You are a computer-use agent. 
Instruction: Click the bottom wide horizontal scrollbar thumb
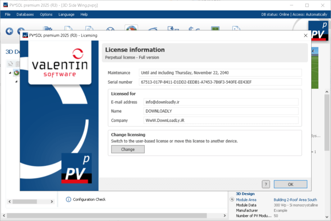[107, 216]
